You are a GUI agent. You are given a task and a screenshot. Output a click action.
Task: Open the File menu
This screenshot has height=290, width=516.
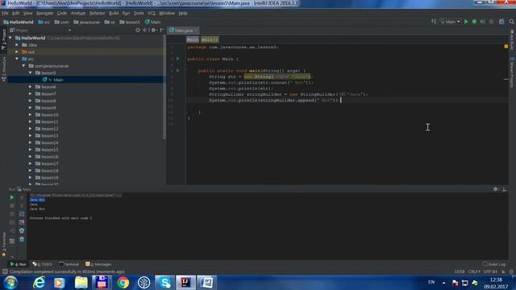pyautogui.click(x=5, y=13)
